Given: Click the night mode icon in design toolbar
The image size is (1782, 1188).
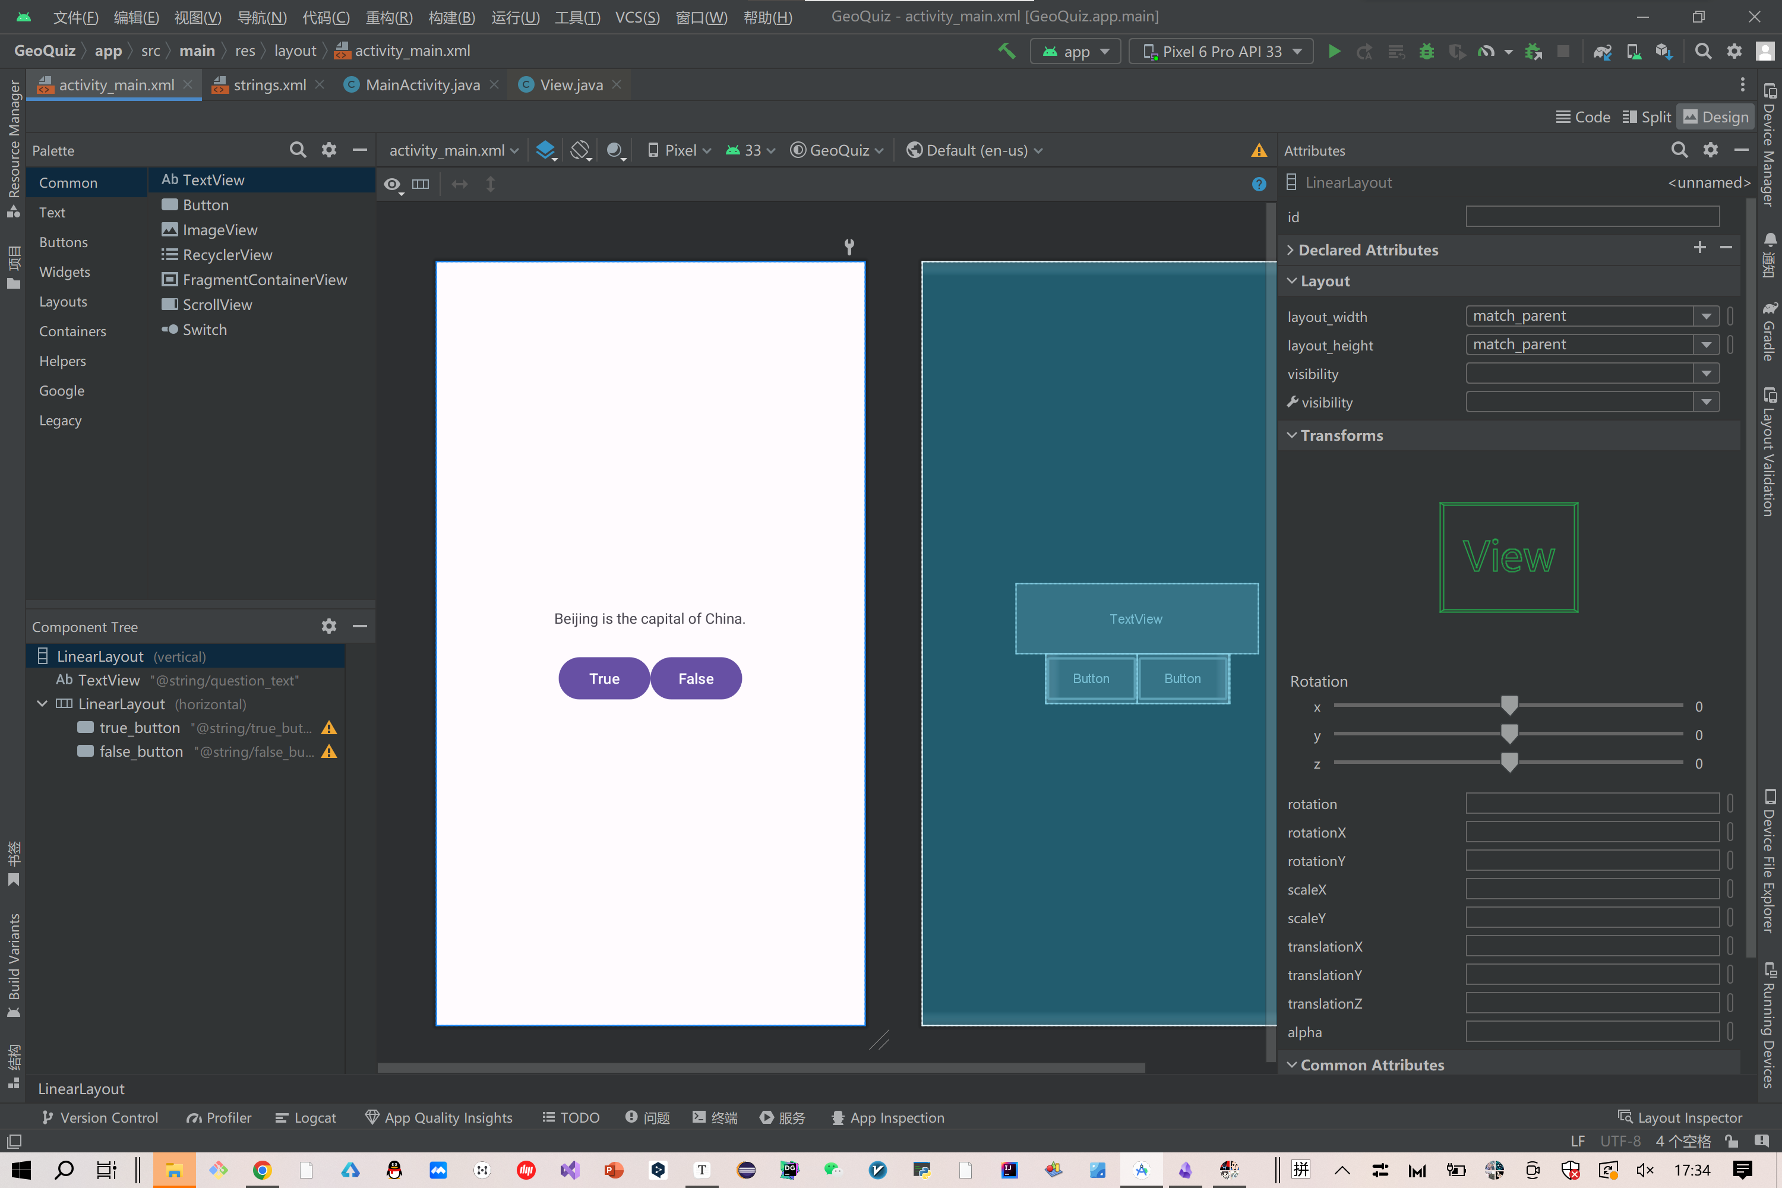Looking at the screenshot, I should tap(615, 150).
